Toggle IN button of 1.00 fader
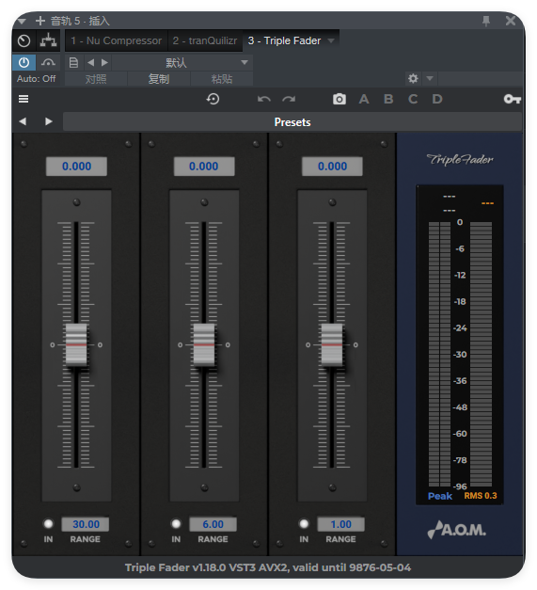537x590 pixels. click(304, 523)
